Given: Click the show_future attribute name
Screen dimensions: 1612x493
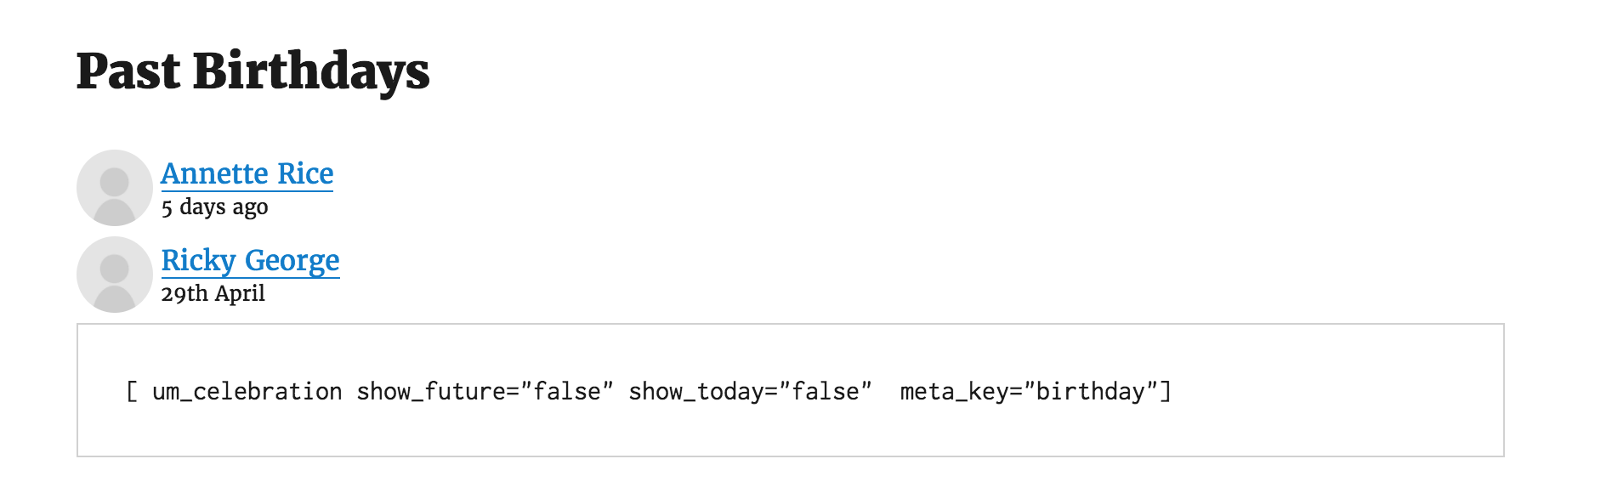Looking at the screenshot, I should [x=430, y=392].
